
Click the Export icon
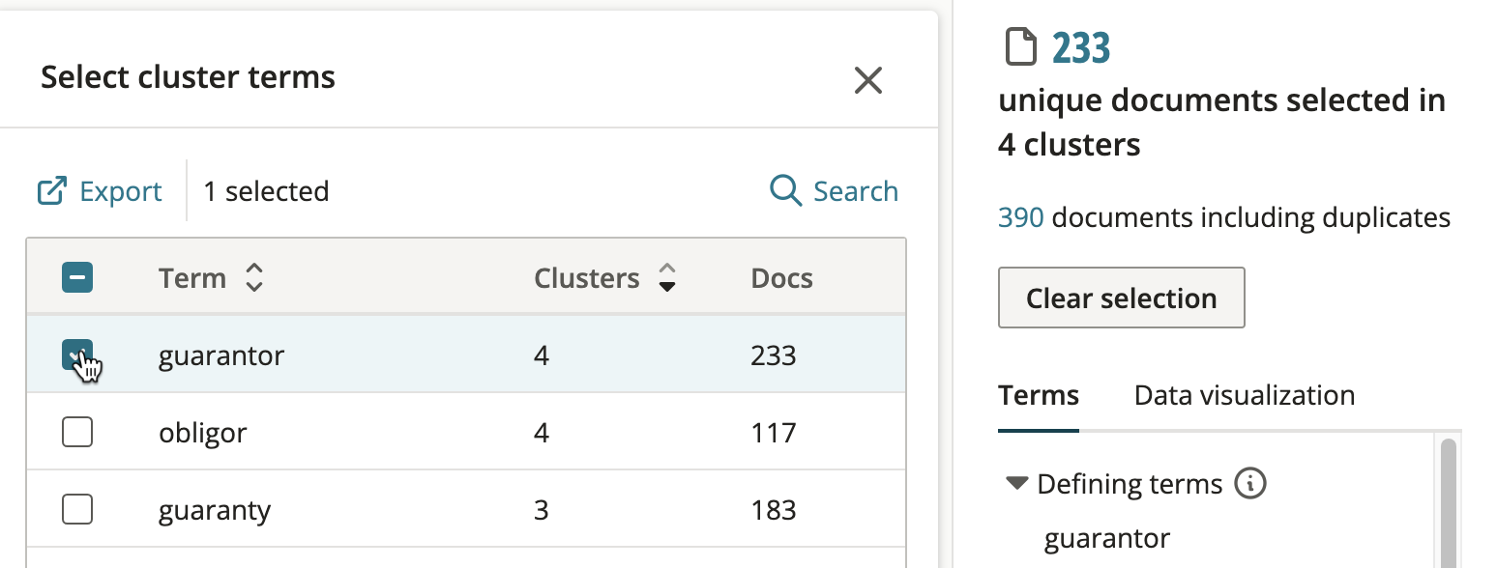tap(51, 191)
